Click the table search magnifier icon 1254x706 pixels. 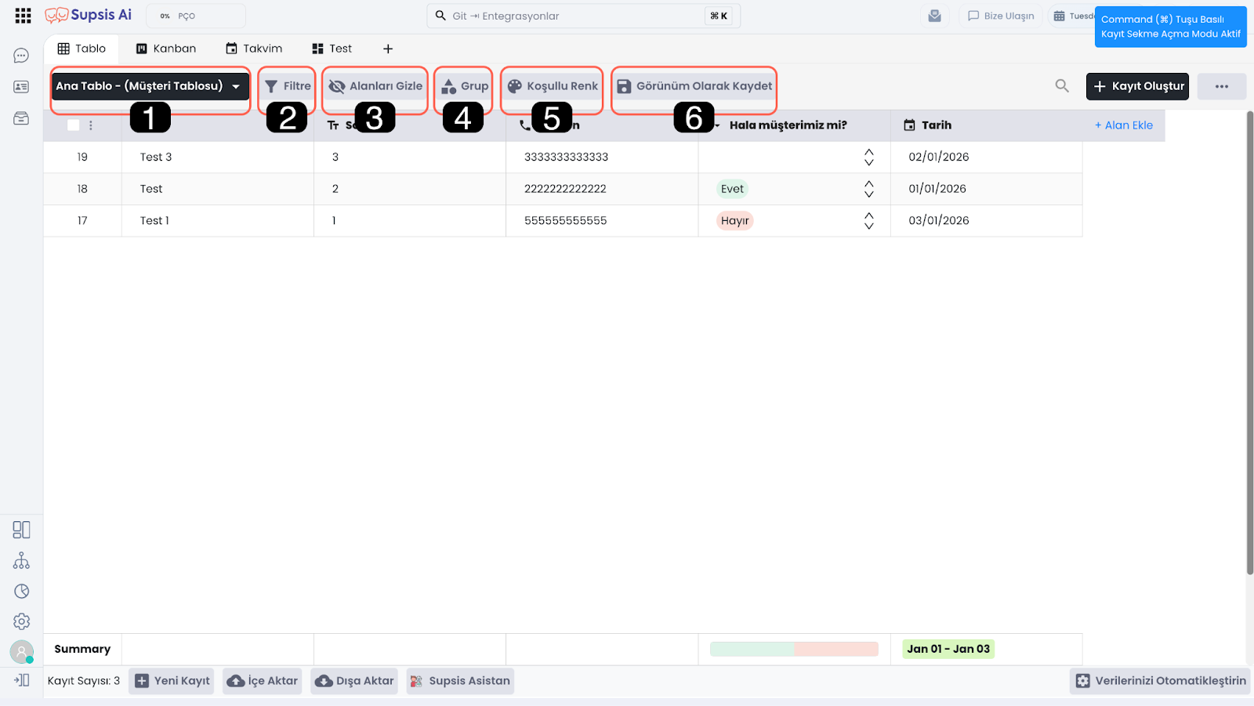point(1062,86)
